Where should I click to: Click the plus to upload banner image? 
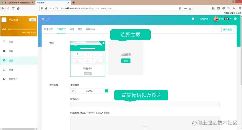(x=145, y=127)
